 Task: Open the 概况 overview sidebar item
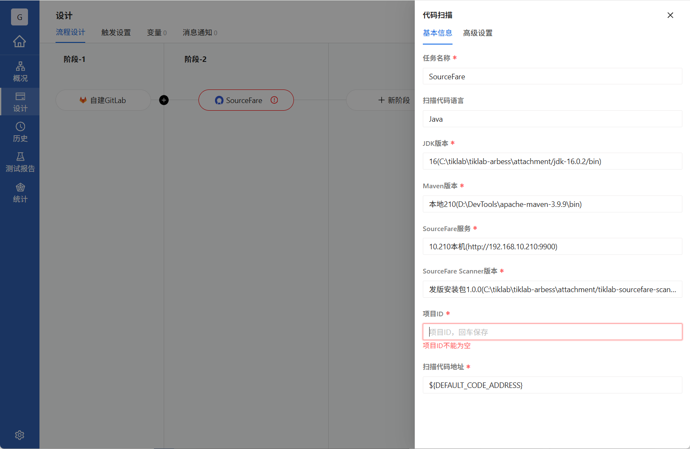coord(20,72)
